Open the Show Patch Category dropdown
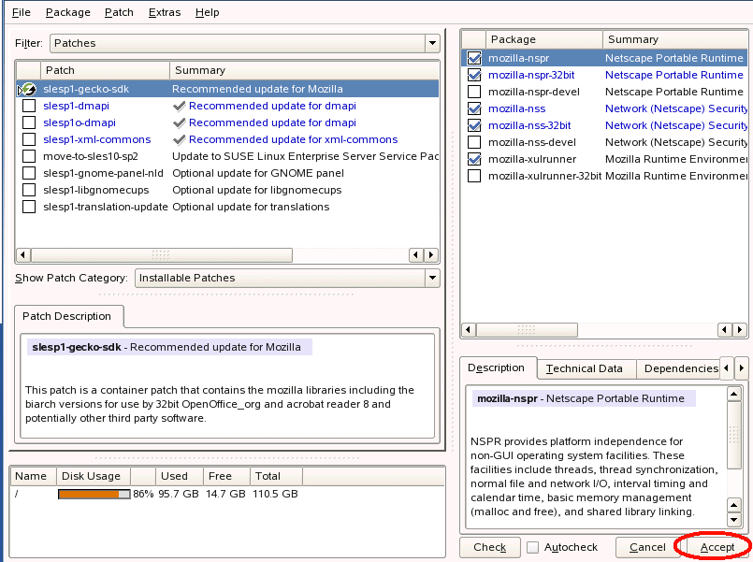This screenshot has width=753, height=562. 287,278
